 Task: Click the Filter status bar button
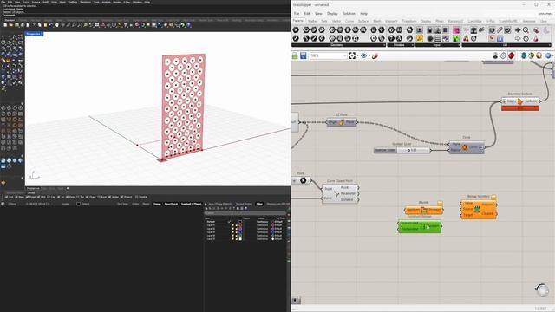click(x=259, y=204)
